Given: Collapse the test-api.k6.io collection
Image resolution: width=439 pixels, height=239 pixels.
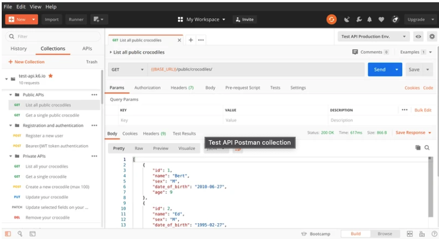Looking at the screenshot, I should point(6,79).
